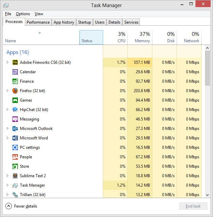This screenshot has width=213, height=217.
Task: Open the File menu
Action: (x=8, y=14)
